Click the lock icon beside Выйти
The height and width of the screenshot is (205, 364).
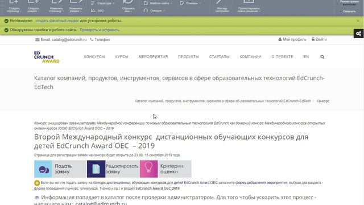tap(313, 39)
